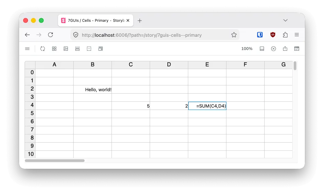Click the Bitwarden extension icon

(x=260, y=35)
